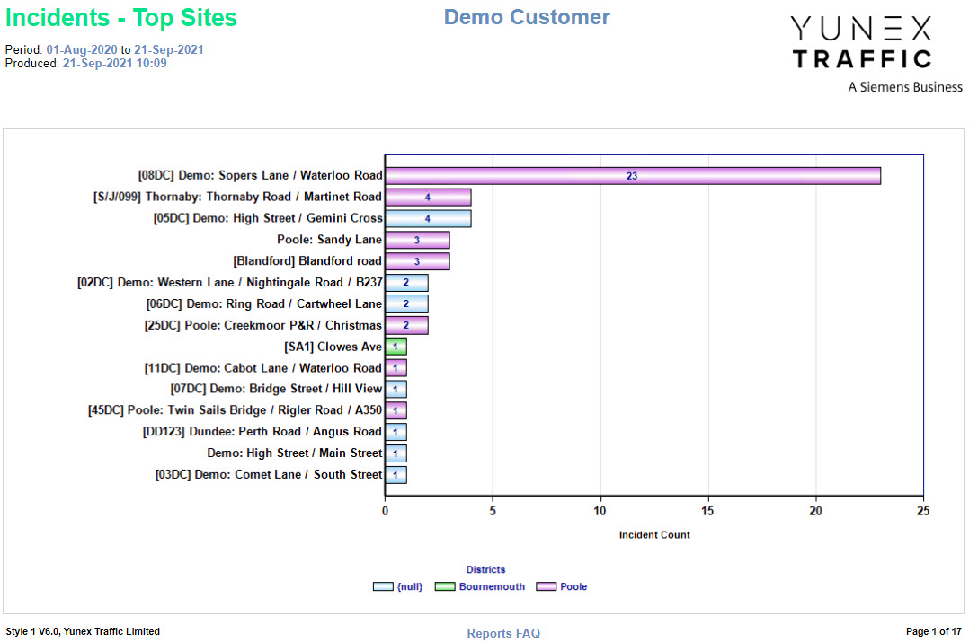969x642 pixels.
Task: Select the {null} legend color swatch
Action: pos(383,586)
